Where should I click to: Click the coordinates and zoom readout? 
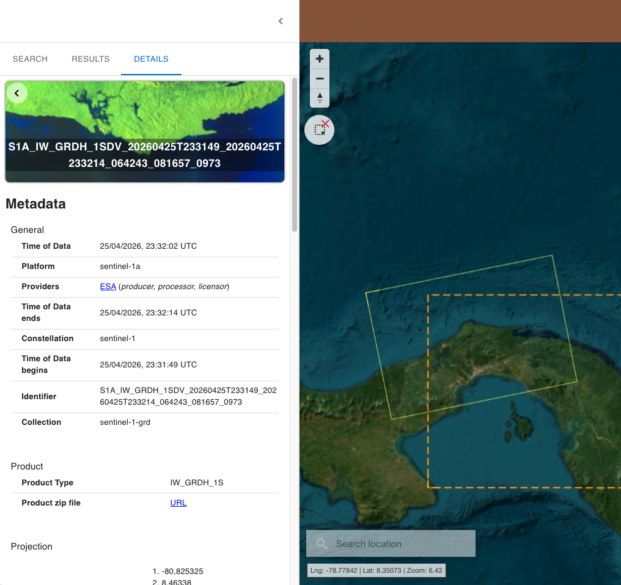pyautogui.click(x=376, y=570)
